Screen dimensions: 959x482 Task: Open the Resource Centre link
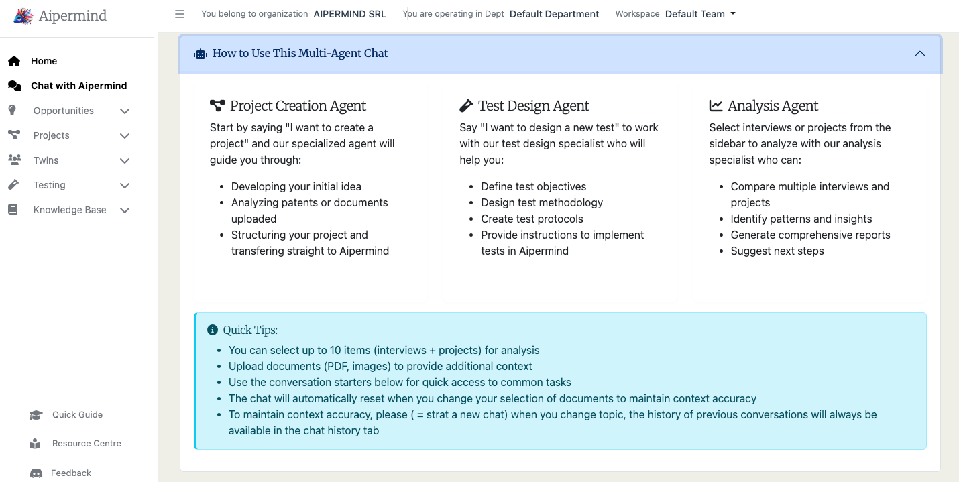coord(87,444)
